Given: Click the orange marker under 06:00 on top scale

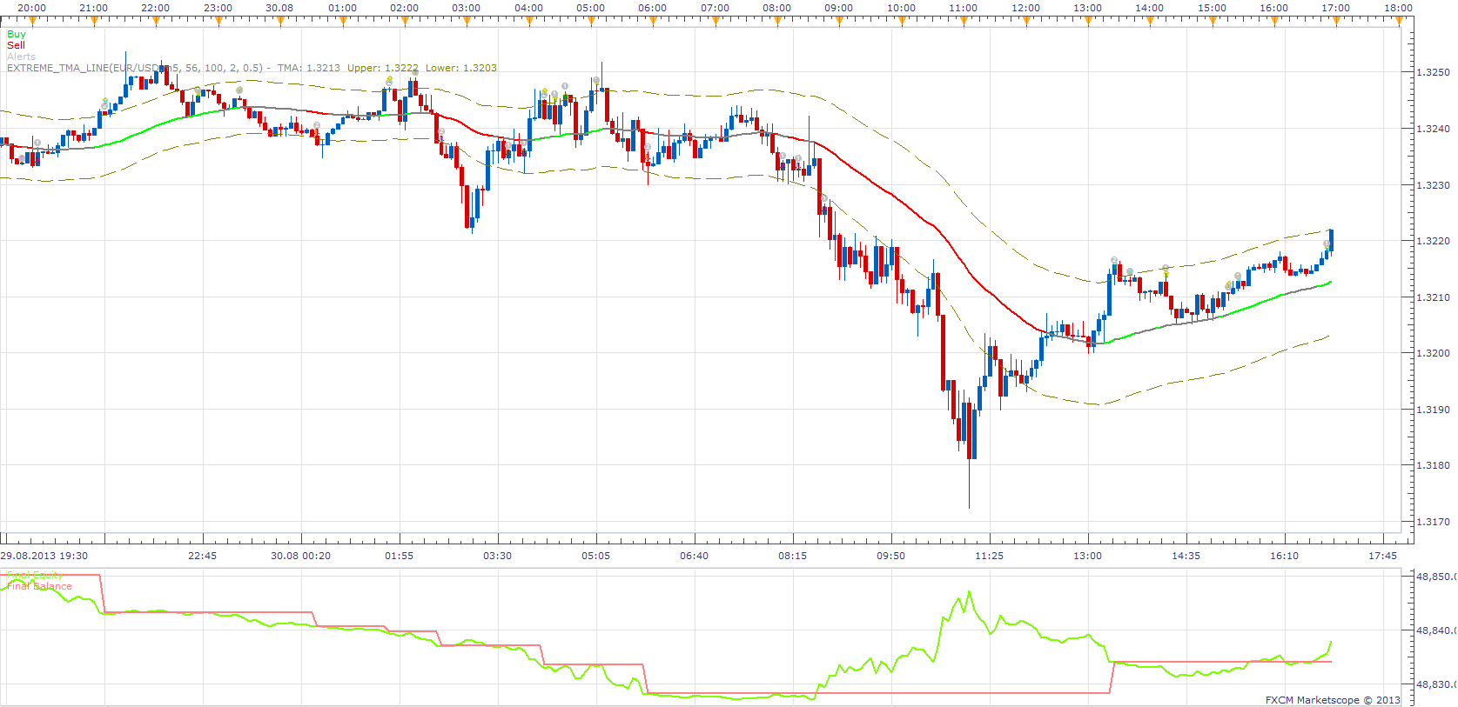Looking at the screenshot, I should click(653, 21).
